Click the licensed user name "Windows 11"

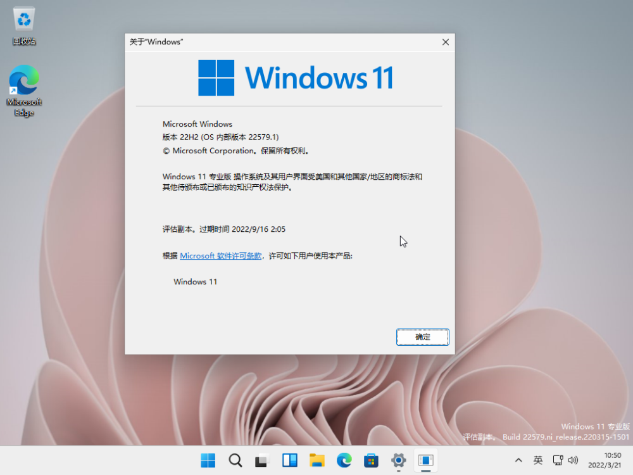pyautogui.click(x=196, y=282)
